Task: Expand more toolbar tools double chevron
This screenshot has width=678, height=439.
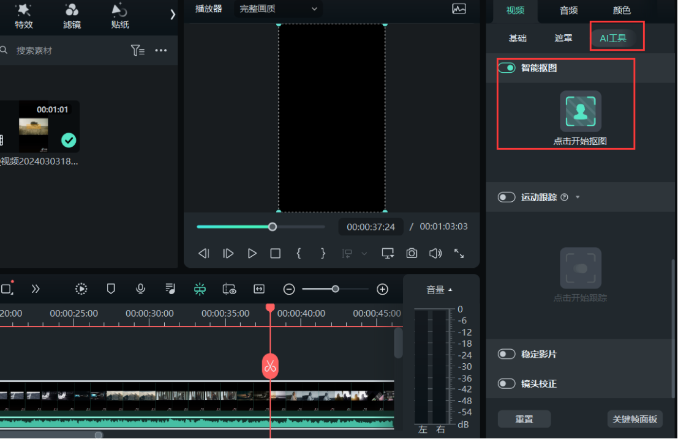Action: coord(36,289)
